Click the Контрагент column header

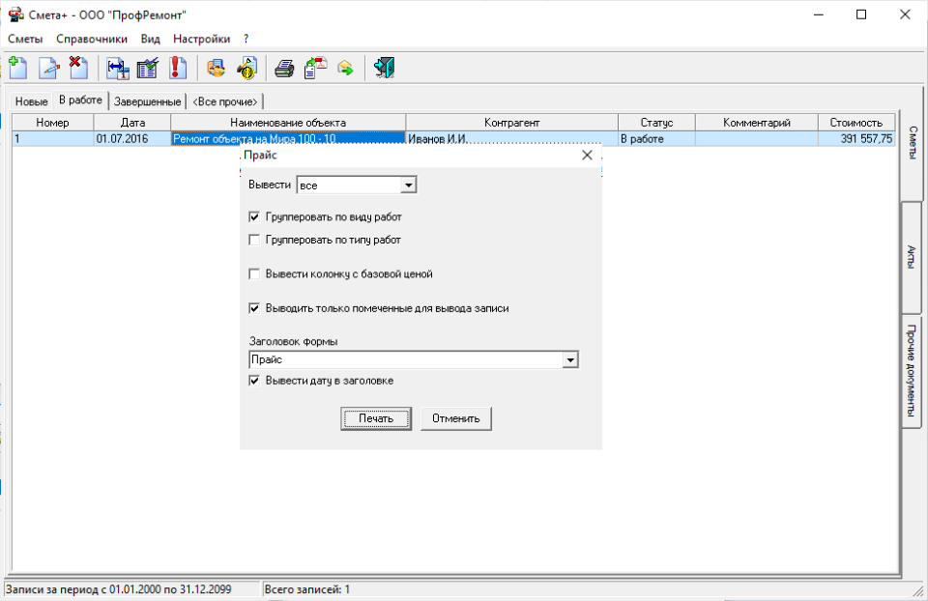click(x=512, y=123)
